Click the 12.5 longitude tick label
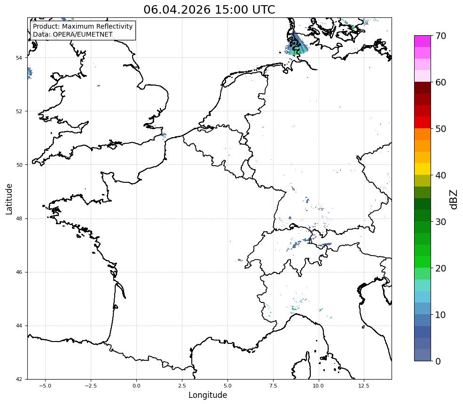This screenshot has width=463, height=404. point(364,386)
